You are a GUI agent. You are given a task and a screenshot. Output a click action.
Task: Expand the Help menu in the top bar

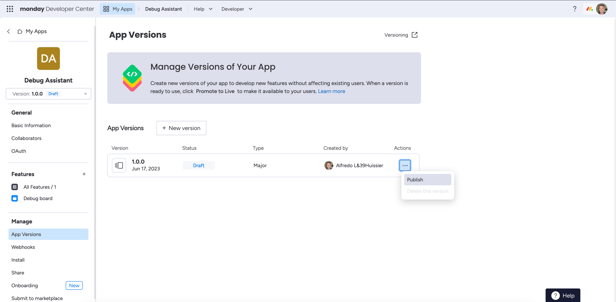click(203, 9)
